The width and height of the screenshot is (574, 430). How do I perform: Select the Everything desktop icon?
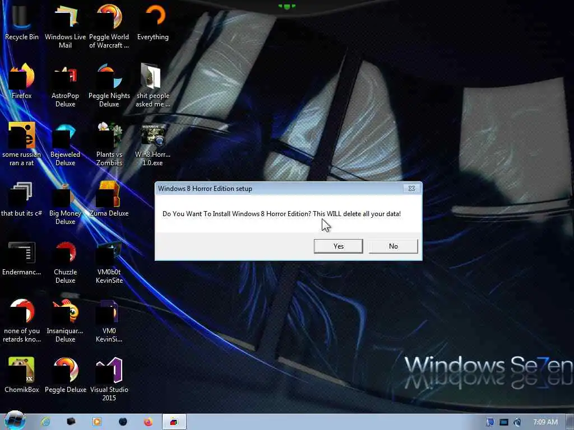click(153, 22)
